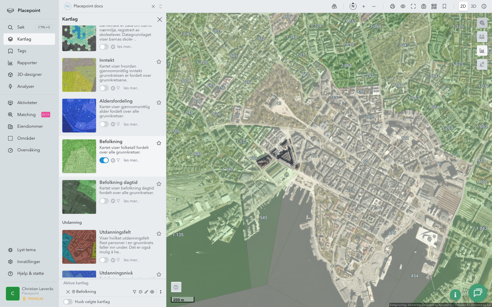492x307 pixels.
Task: Favorite the Inntekt layer with star
Action: (159, 62)
